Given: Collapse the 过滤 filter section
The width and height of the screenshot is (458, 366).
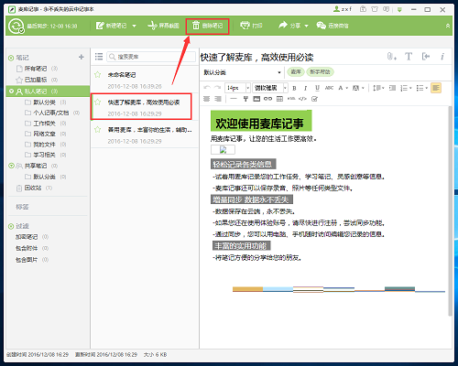Looking at the screenshot, I should point(11,226).
